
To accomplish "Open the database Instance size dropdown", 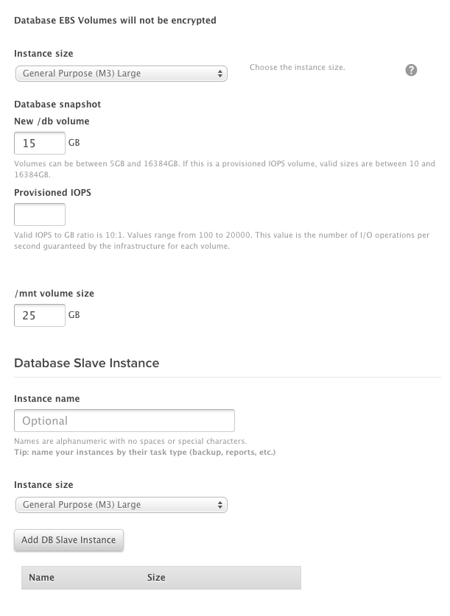I will click(x=121, y=74).
